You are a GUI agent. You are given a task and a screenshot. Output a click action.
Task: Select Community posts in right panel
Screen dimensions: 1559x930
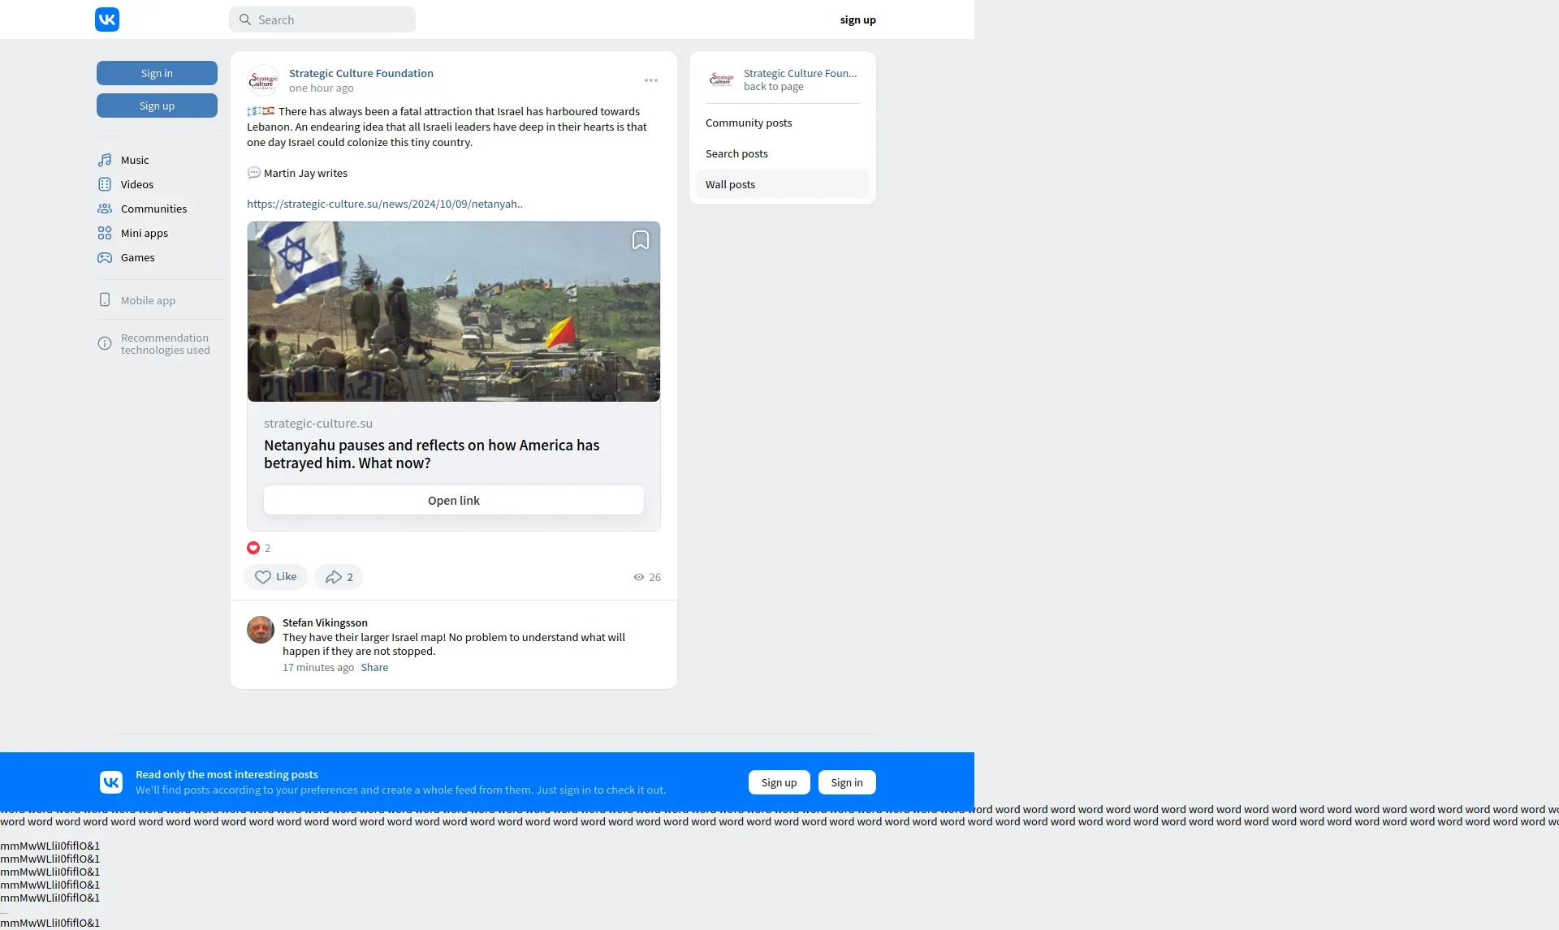point(749,123)
